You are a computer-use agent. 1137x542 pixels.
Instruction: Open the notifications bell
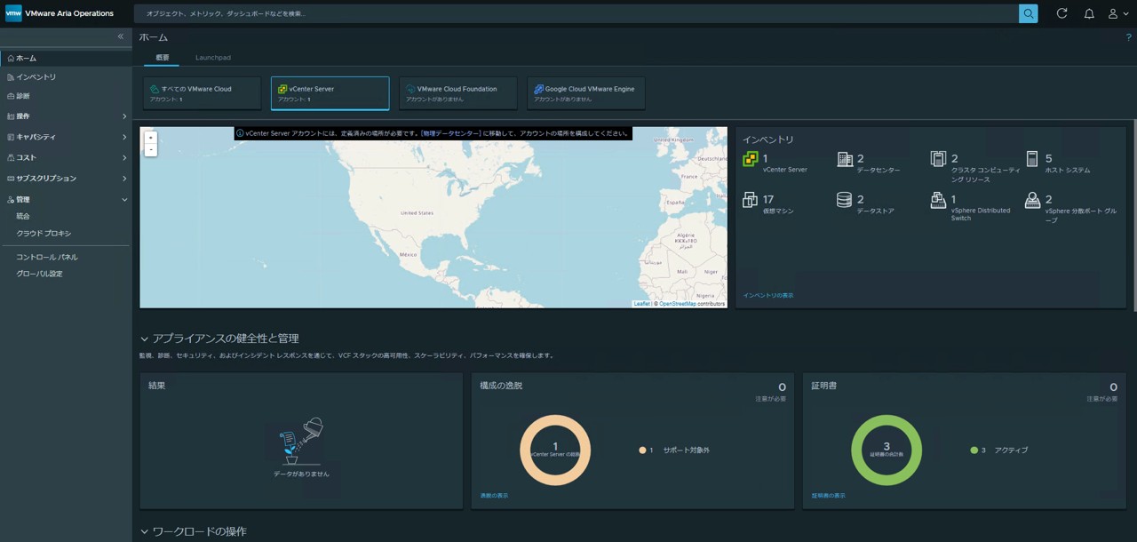(1089, 13)
